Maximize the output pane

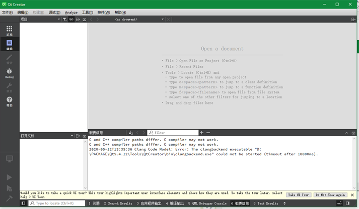pos(353,133)
